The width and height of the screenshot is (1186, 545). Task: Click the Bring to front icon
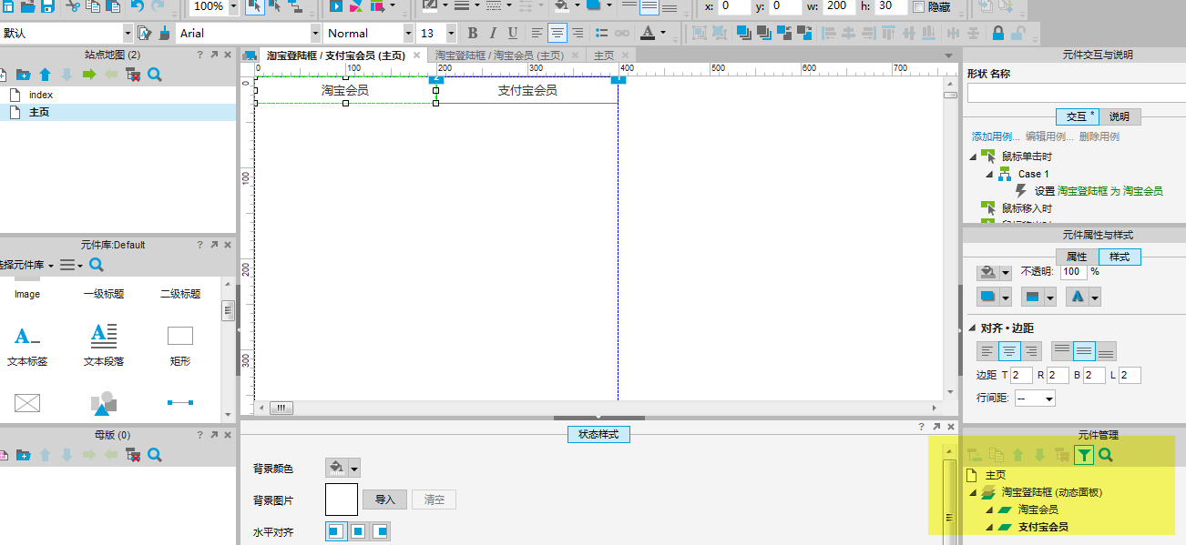pyautogui.click(x=743, y=33)
